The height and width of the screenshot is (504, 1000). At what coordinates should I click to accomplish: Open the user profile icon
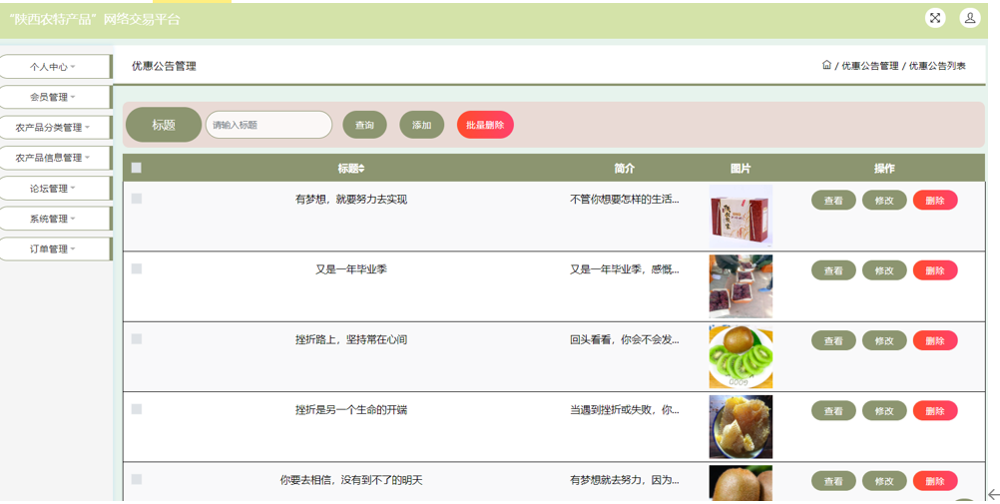[970, 18]
